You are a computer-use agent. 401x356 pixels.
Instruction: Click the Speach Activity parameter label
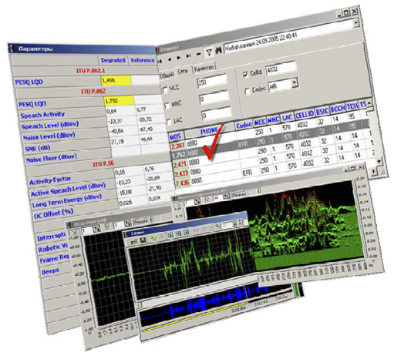(42, 115)
